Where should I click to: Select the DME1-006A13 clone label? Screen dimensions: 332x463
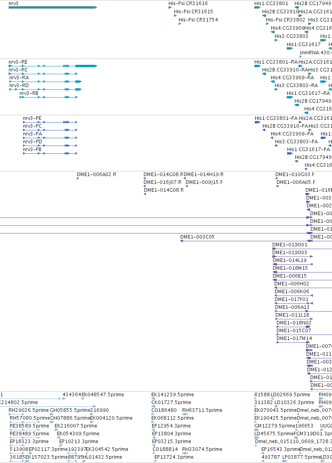point(292,307)
